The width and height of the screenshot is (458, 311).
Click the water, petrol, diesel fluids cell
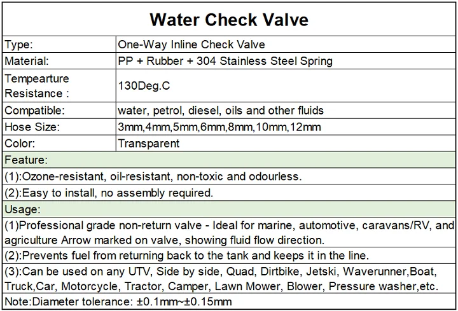pos(286,111)
